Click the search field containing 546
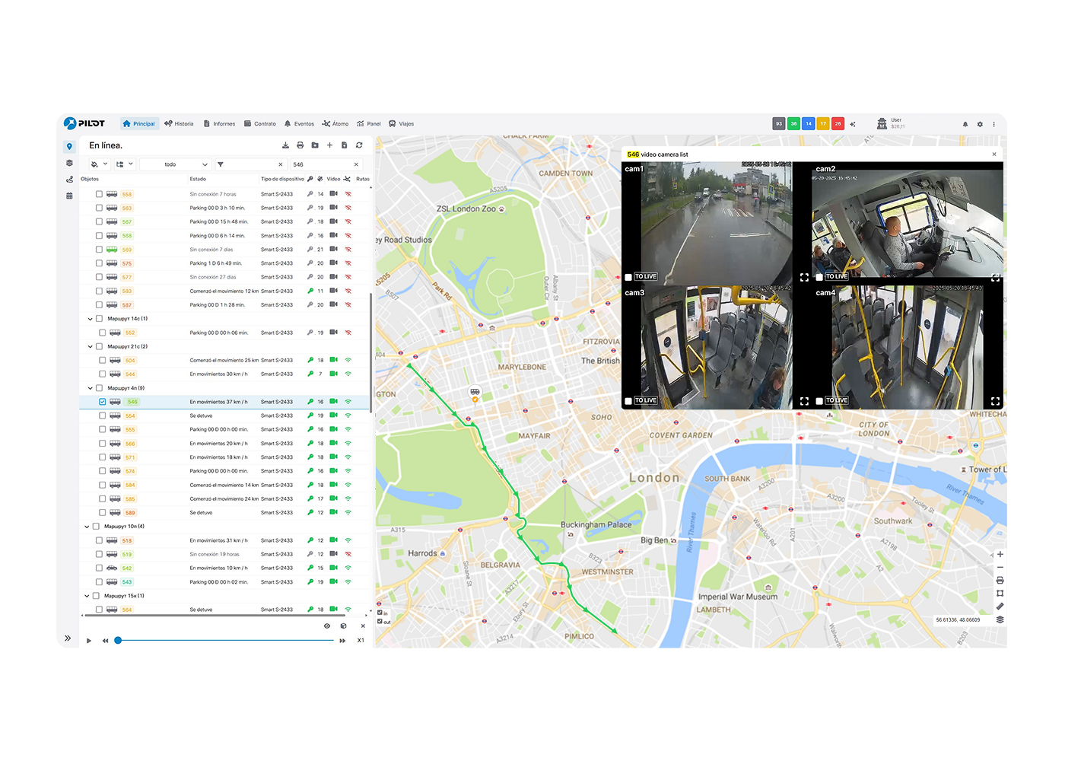Viewport: 1065px width, 761px height. click(x=326, y=164)
